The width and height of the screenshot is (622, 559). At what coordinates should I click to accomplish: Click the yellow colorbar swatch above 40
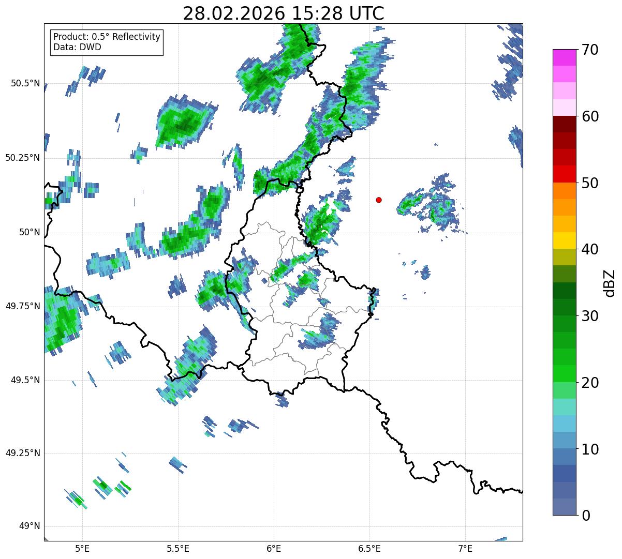565,241
